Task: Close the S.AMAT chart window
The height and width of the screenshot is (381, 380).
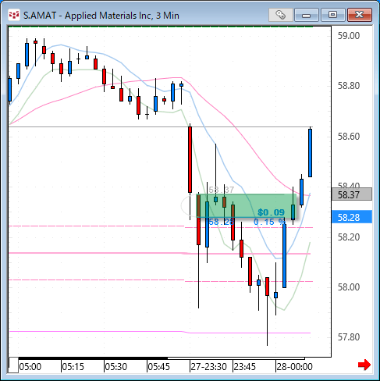Action: (x=360, y=15)
